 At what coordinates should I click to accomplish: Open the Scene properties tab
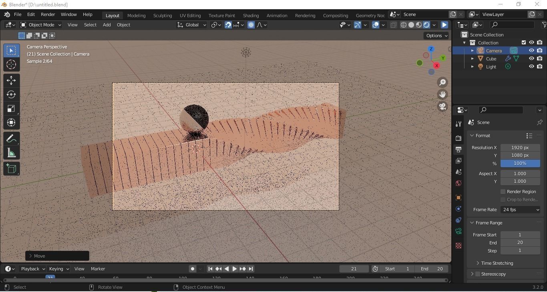[x=459, y=172]
